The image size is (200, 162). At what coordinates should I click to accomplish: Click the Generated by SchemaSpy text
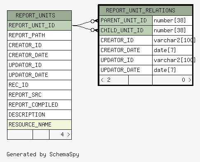coord(43,155)
